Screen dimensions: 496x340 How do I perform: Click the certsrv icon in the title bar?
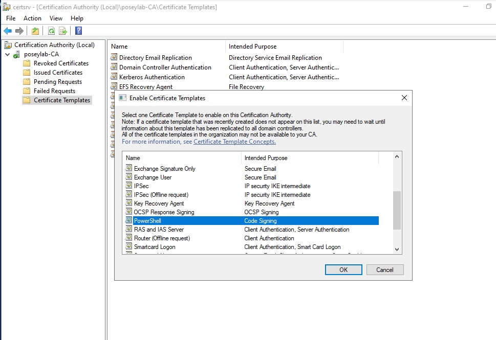pyautogui.click(x=5, y=6)
